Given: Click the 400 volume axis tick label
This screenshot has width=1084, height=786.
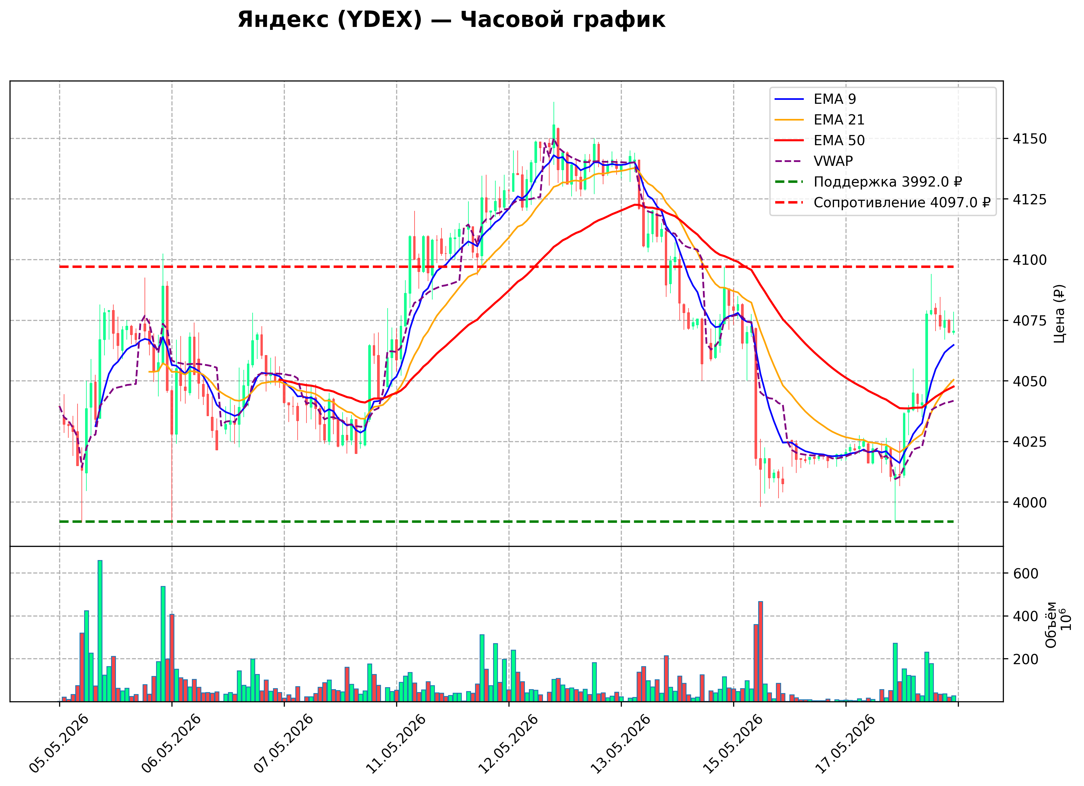Looking at the screenshot, I should pos(1025,617).
